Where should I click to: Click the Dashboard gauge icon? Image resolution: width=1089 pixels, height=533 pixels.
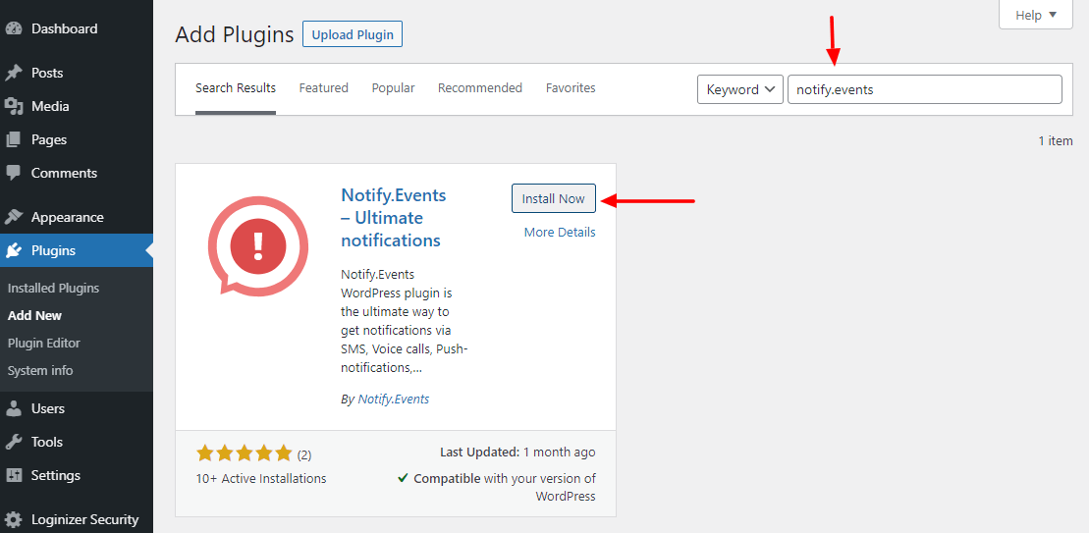click(13, 29)
